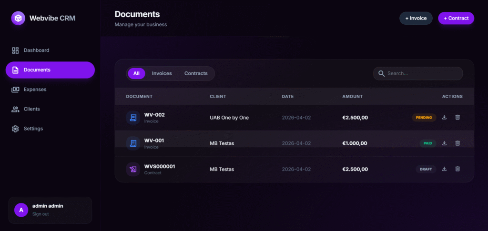The width and height of the screenshot is (488, 231).
Task: Switch to the Contracts filter tab
Action: click(x=196, y=74)
